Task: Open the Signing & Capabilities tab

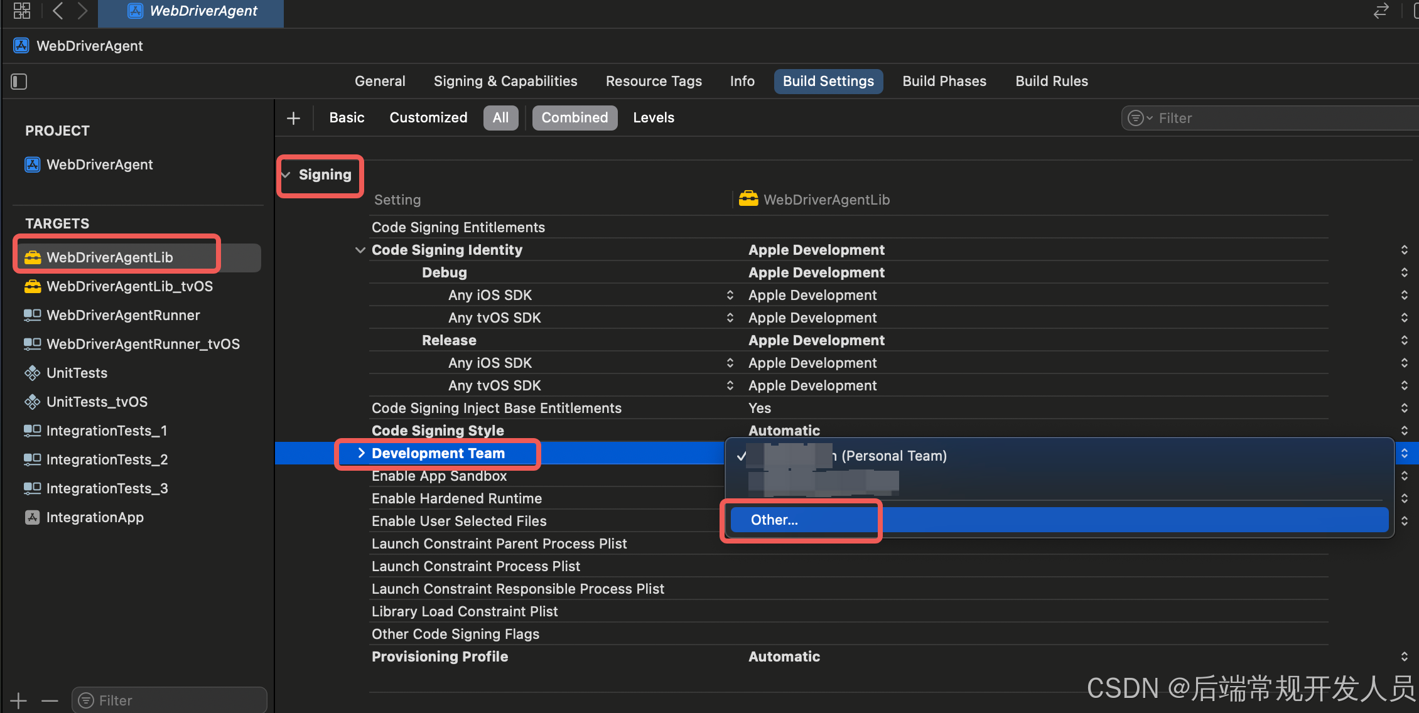Action: click(505, 82)
